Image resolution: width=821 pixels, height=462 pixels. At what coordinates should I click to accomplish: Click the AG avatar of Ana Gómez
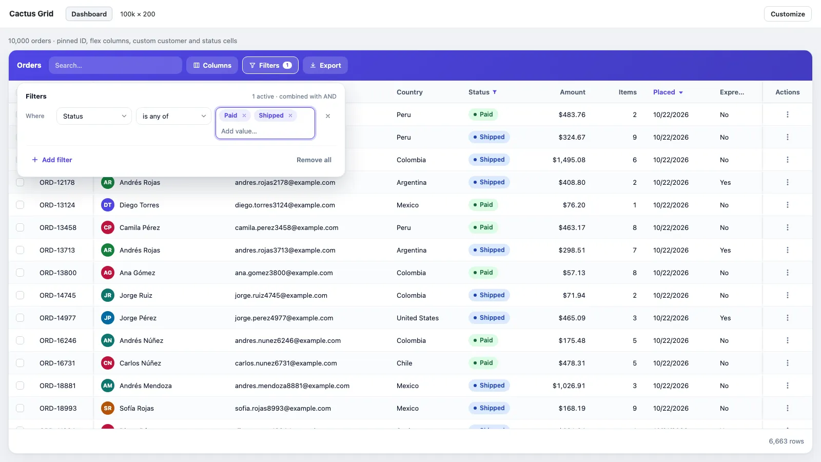[x=108, y=273]
